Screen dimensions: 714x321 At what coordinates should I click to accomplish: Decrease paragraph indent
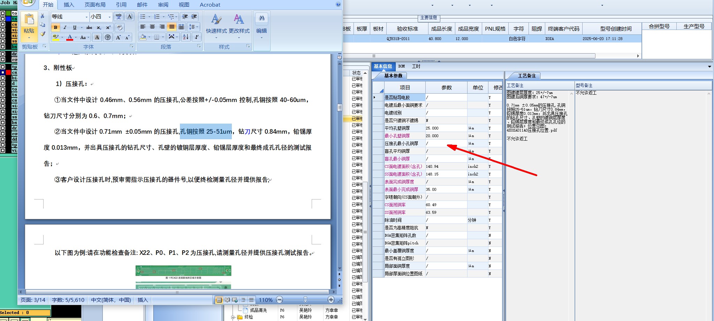[x=185, y=16]
